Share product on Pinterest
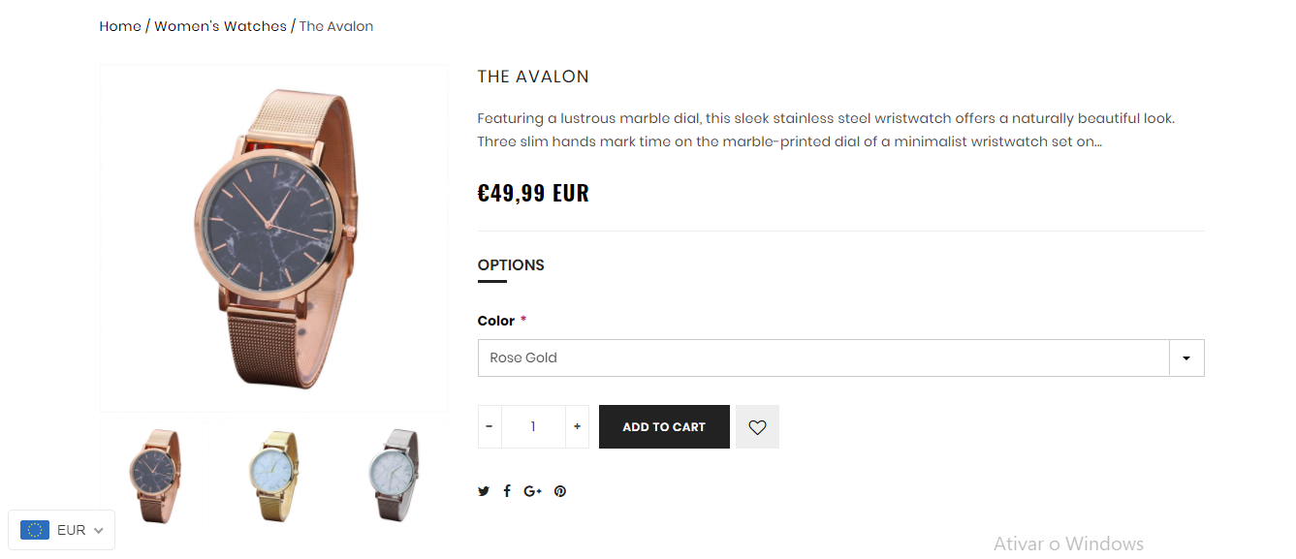 point(560,491)
